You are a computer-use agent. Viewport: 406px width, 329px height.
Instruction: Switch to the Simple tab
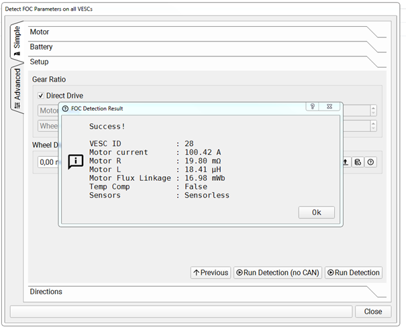(17, 41)
